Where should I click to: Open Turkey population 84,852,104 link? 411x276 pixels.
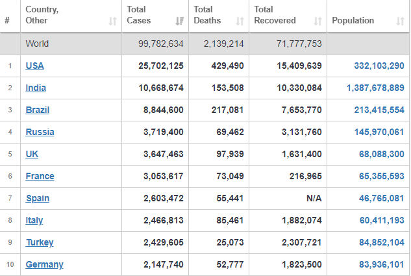(381, 242)
